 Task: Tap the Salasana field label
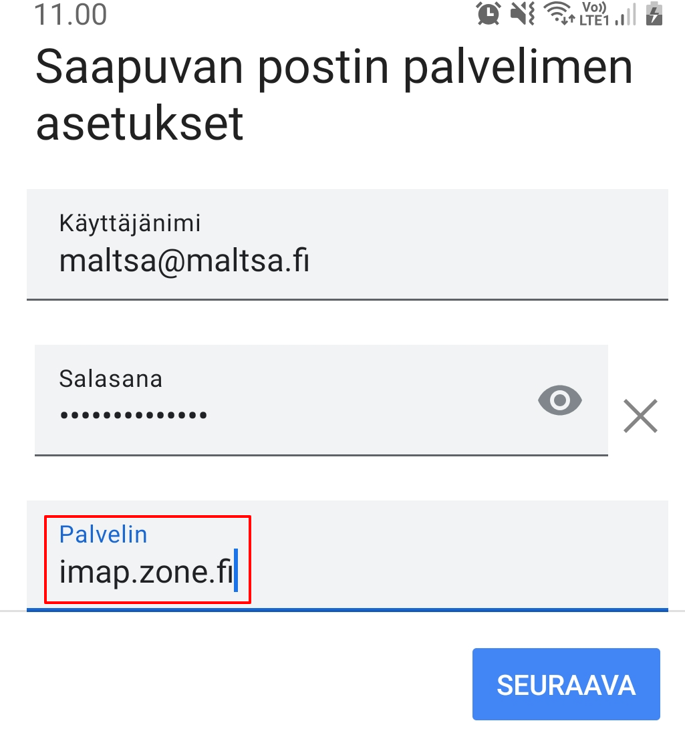111,379
